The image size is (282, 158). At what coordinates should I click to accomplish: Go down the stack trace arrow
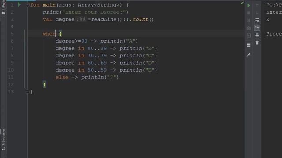257,13
